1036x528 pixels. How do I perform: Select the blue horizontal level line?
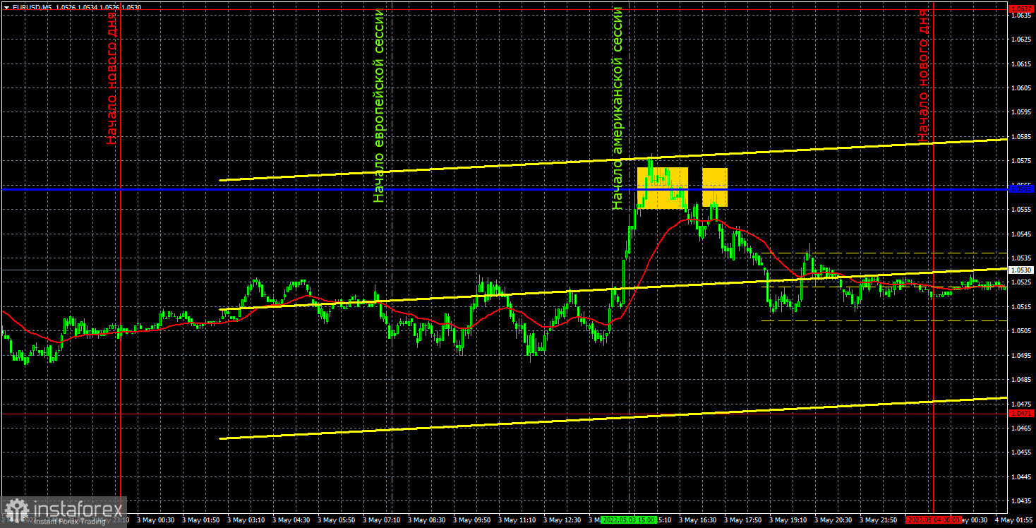coord(505,189)
